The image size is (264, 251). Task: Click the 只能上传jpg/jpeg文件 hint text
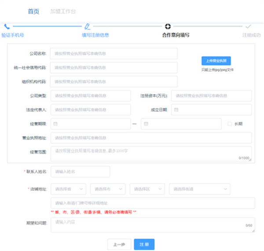(217, 69)
